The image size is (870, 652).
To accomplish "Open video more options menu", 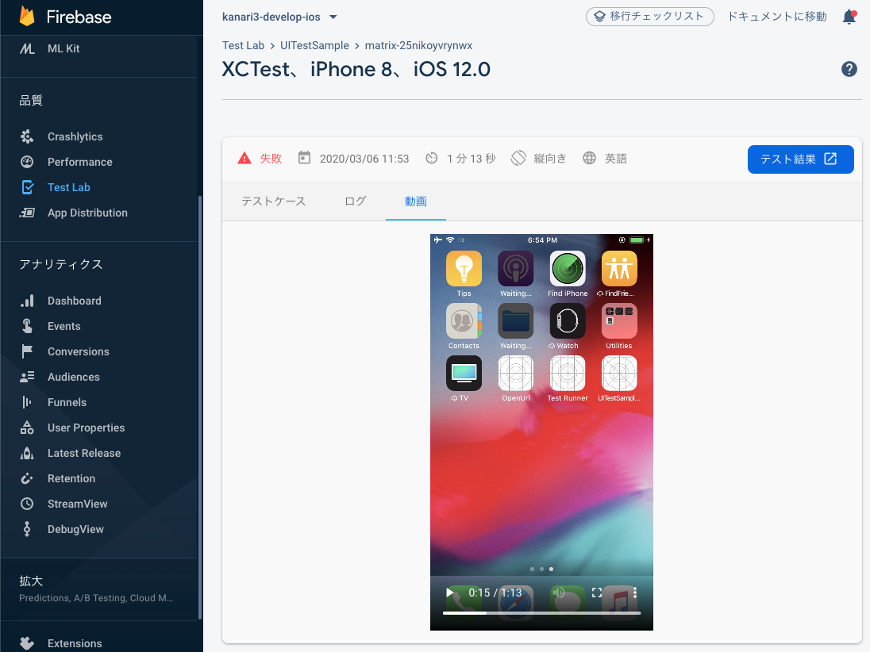I will (635, 593).
